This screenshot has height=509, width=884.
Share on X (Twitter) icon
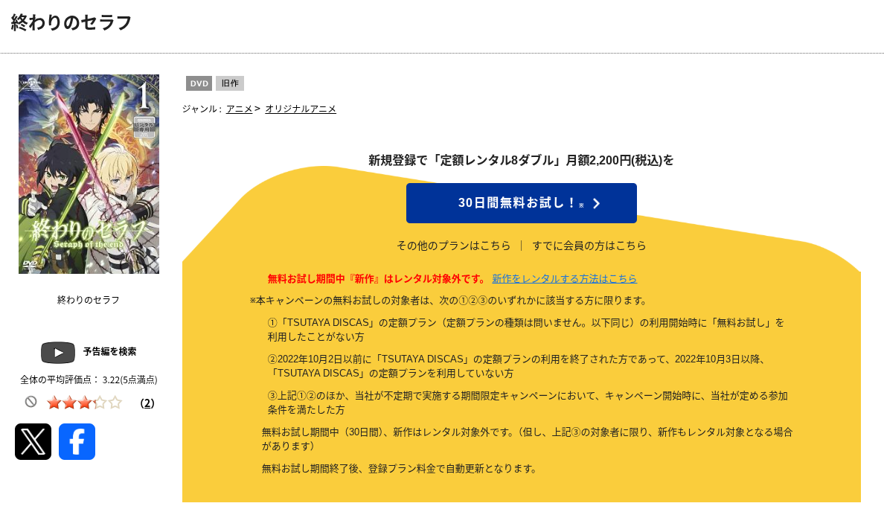pyautogui.click(x=33, y=441)
